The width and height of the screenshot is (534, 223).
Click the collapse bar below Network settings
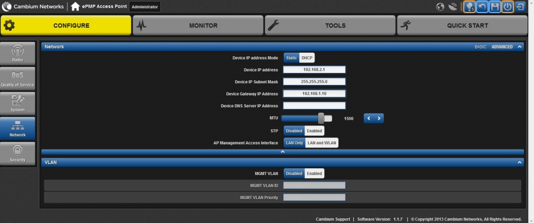click(x=282, y=152)
